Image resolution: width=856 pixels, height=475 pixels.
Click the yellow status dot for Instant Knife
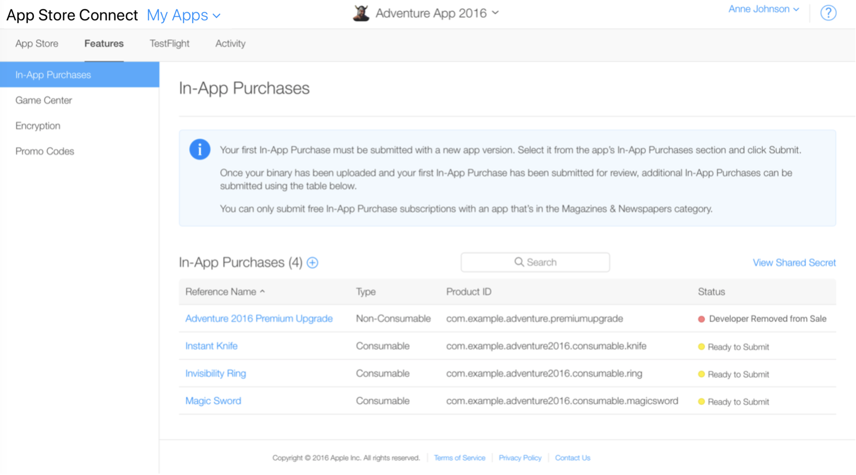point(701,347)
